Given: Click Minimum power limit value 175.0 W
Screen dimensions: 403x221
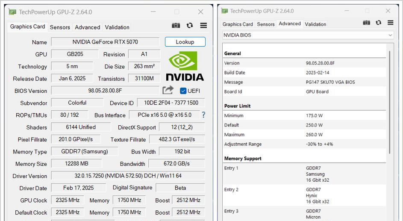Looking at the screenshot, I should click(x=314, y=115).
